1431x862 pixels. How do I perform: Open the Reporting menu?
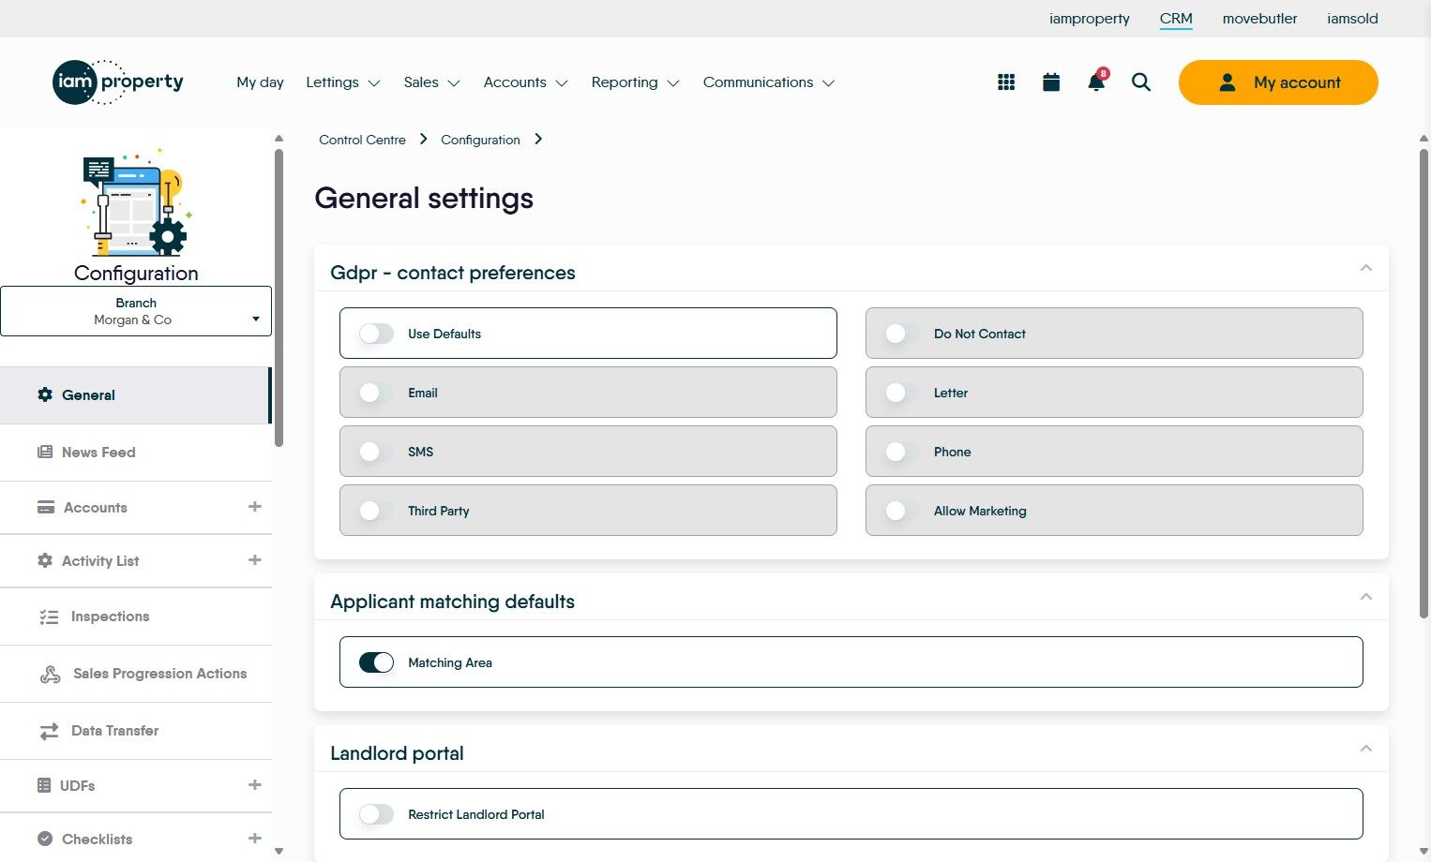click(x=635, y=82)
